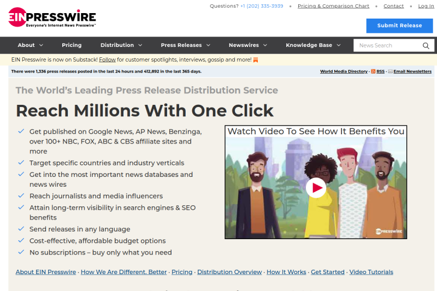
Task: Open the Newswires nav item
Action: point(244,45)
